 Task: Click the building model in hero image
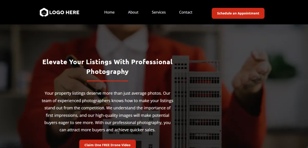(196, 103)
